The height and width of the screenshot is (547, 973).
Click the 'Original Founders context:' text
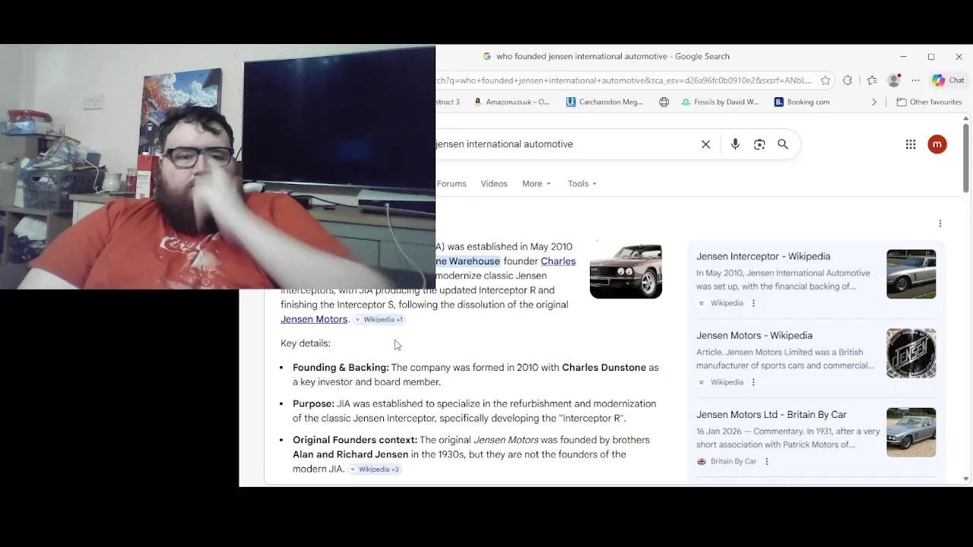point(355,440)
